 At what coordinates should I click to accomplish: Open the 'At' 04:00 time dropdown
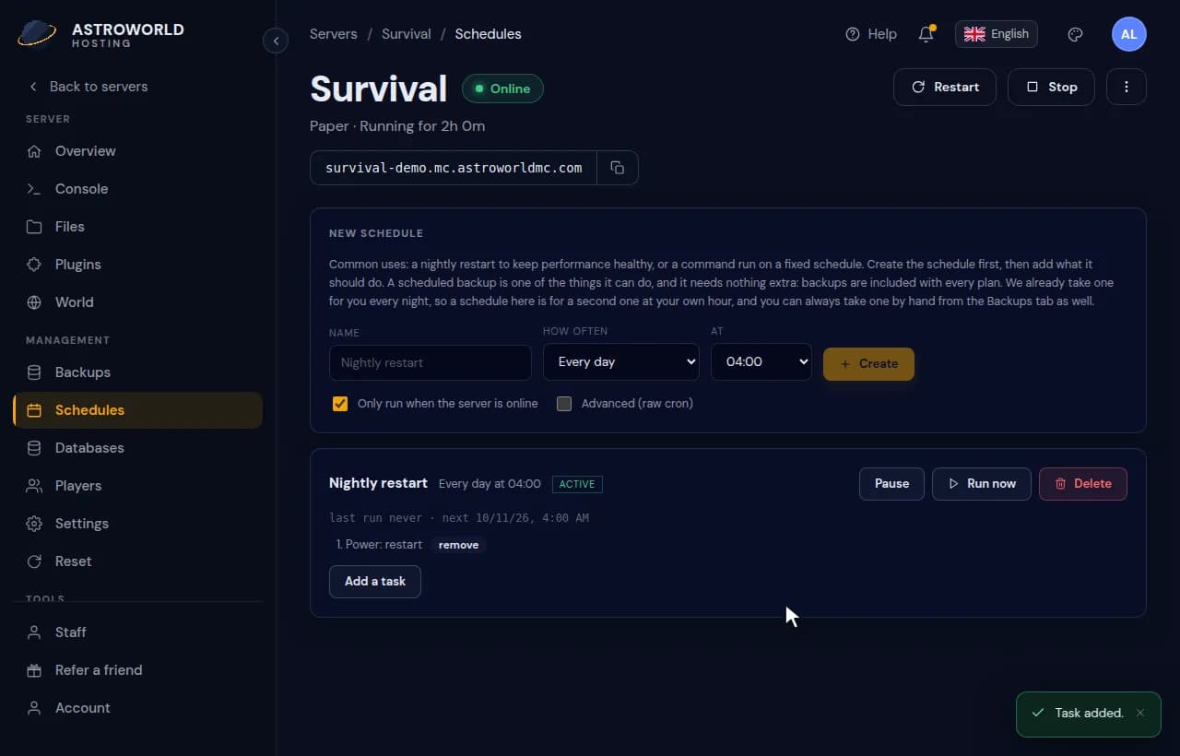pyautogui.click(x=761, y=362)
